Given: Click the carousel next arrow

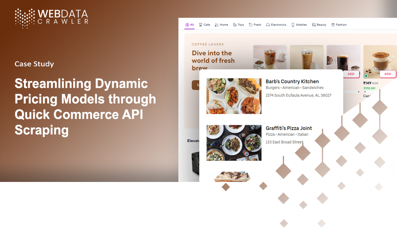Looking at the screenshot, I should pyautogui.click(x=359, y=91).
